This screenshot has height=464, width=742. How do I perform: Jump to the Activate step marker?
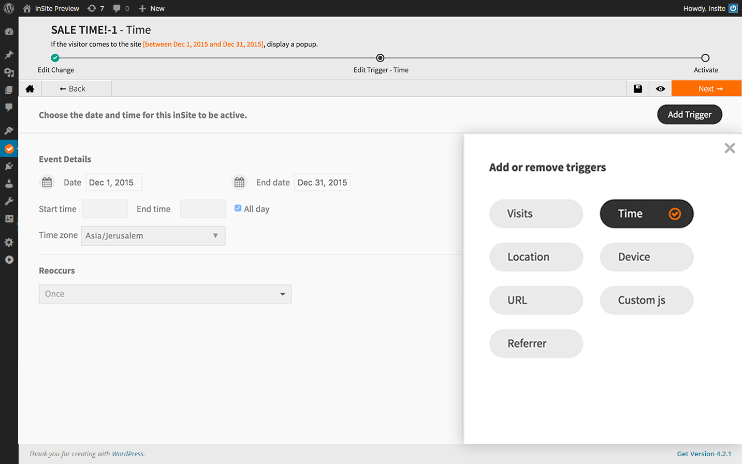pyautogui.click(x=705, y=58)
